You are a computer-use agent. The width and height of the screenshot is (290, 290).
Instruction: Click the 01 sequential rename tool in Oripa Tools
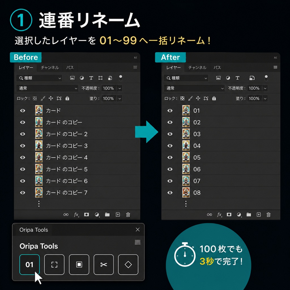click(x=29, y=265)
